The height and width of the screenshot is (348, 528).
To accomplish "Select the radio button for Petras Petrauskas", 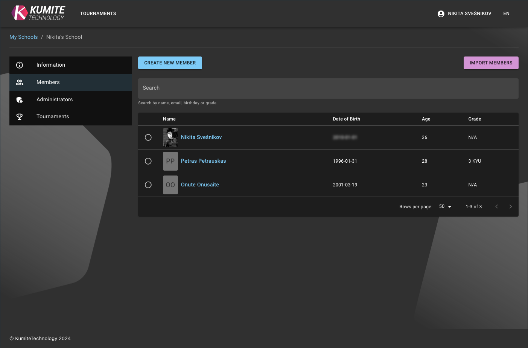I will point(148,161).
